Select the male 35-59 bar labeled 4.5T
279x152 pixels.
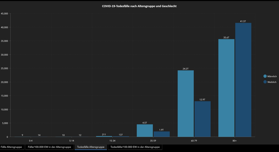[x=145, y=131]
